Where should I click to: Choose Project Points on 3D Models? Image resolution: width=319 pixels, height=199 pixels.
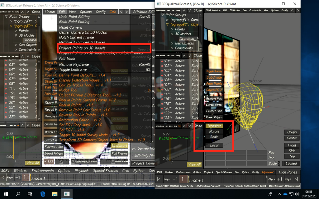[82, 48]
